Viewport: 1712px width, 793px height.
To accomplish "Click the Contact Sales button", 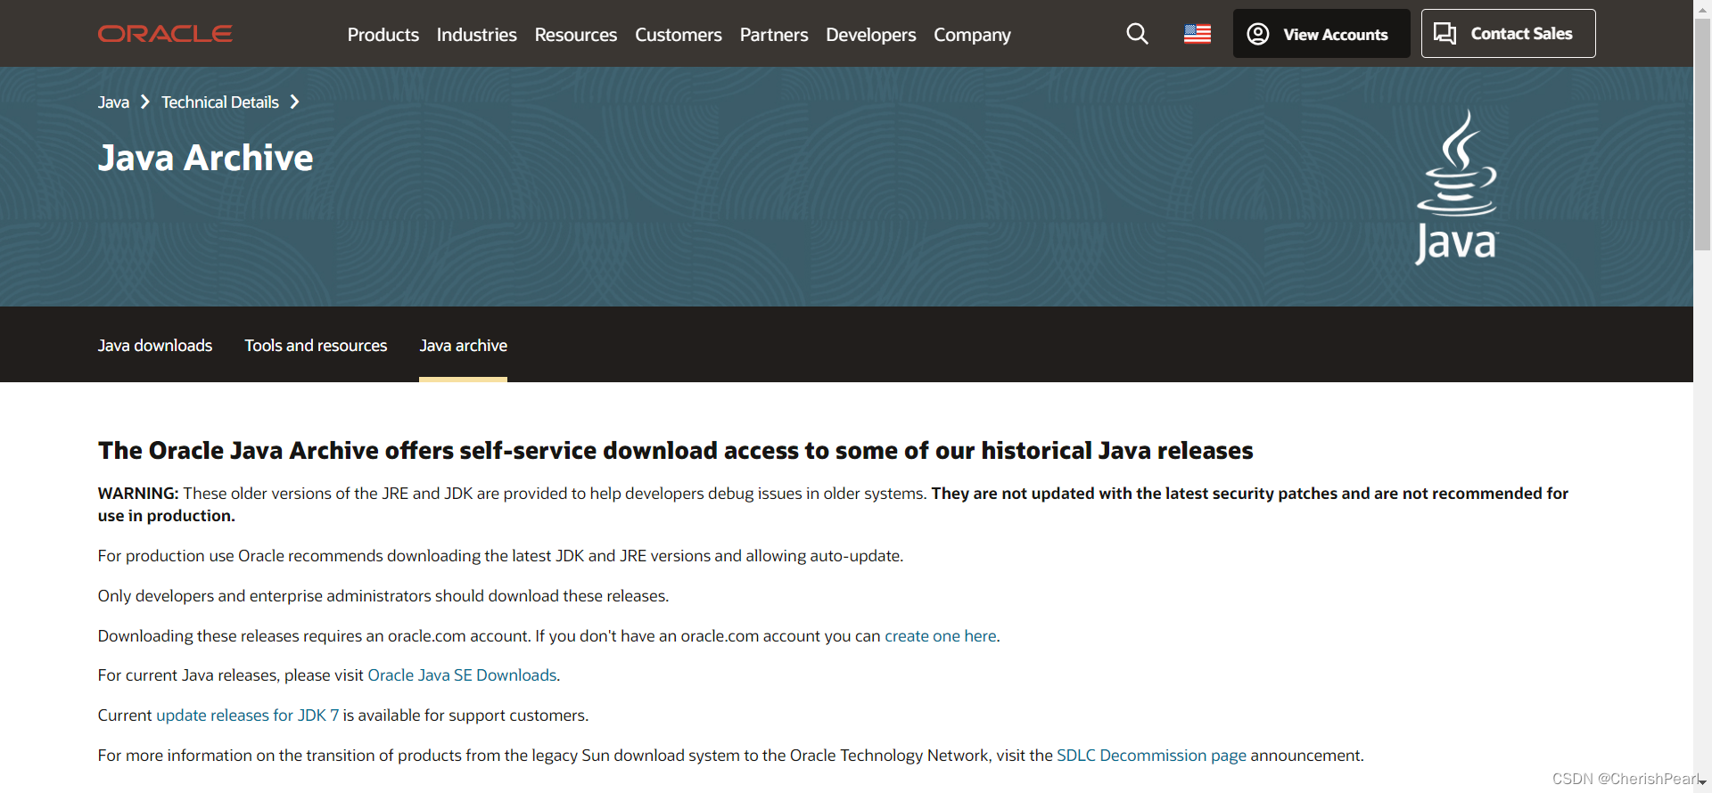I will [x=1508, y=34].
